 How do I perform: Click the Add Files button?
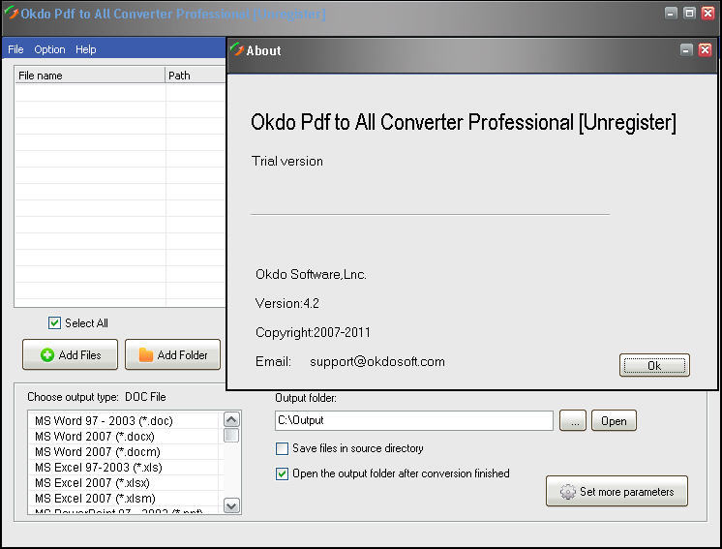[x=70, y=355]
